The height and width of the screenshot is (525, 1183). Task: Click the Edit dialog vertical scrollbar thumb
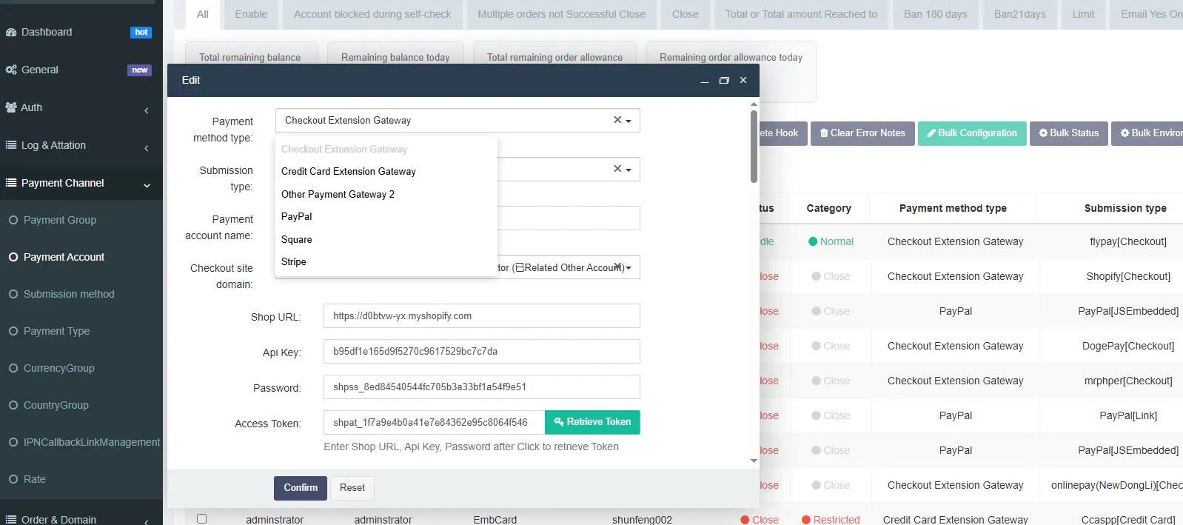pyautogui.click(x=754, y=146)
